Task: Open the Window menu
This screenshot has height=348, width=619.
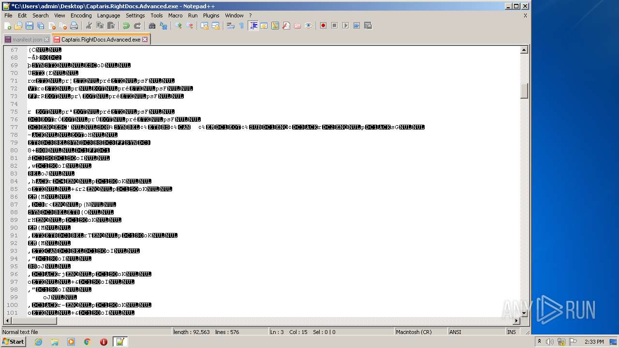Action: [235, 15]
